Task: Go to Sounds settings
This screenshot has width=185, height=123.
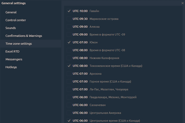Action: coord(11,28)
